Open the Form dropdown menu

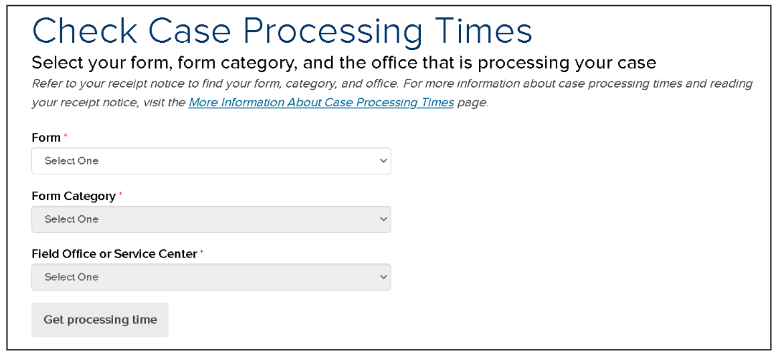tap(211, 161)
